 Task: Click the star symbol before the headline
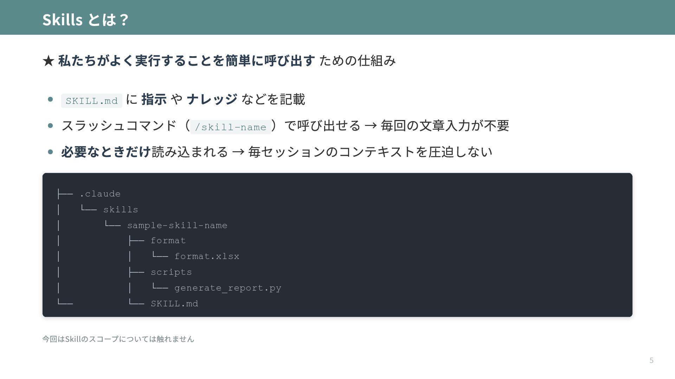coord(48,61)
